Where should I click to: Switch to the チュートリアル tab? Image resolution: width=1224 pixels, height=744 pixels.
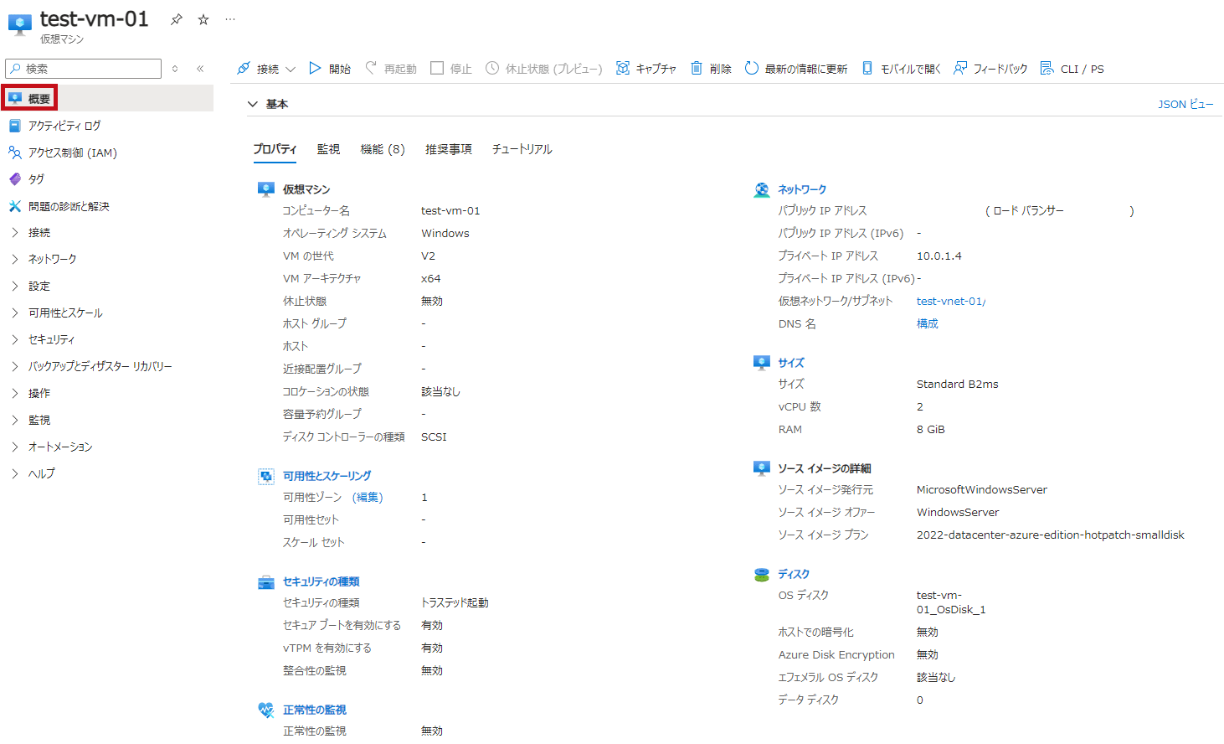pyautogui.click(x=522, y=149)
